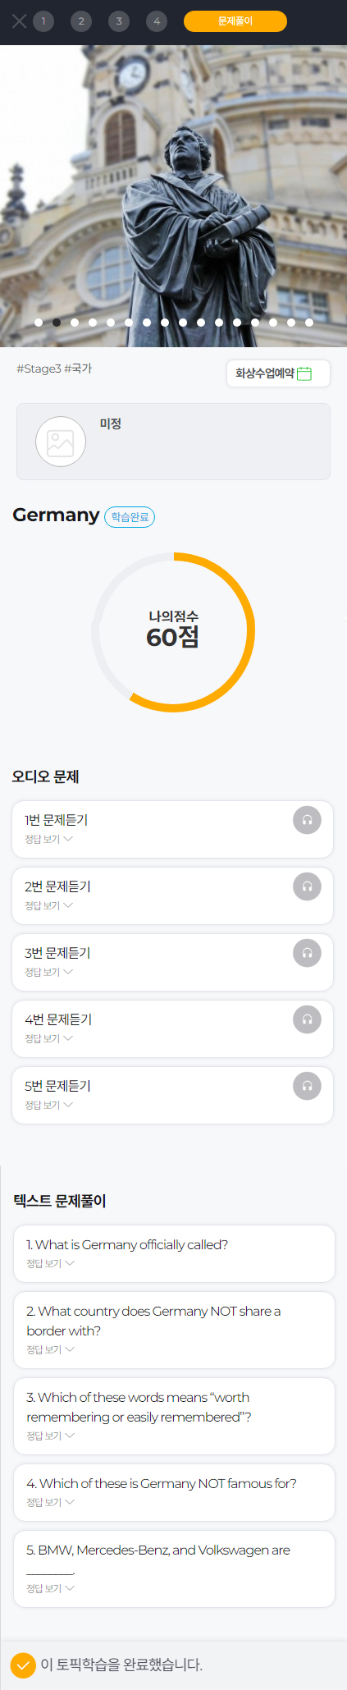Show answer for BMW, Mercedes-Benz question
The width and height of the screenshot is (347, 1690).
(50, 1588)
